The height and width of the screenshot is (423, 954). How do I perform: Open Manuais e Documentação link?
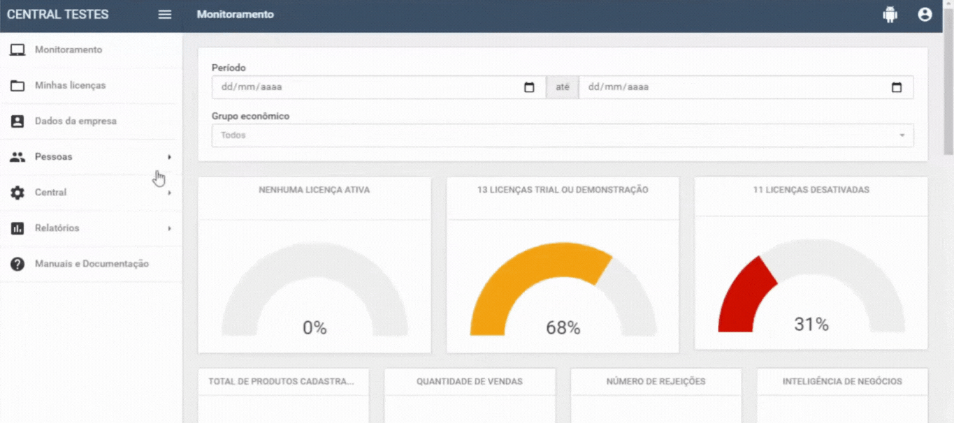pyautogui.click(x=92, y=264)
